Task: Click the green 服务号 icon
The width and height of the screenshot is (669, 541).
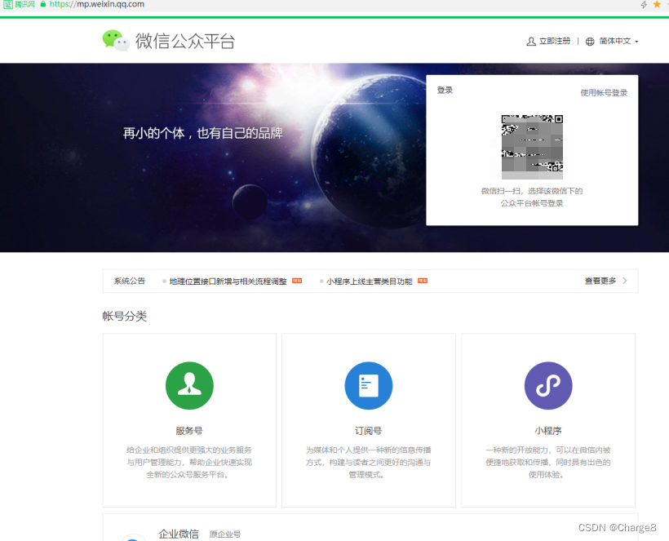Action: tap(189, 386)
